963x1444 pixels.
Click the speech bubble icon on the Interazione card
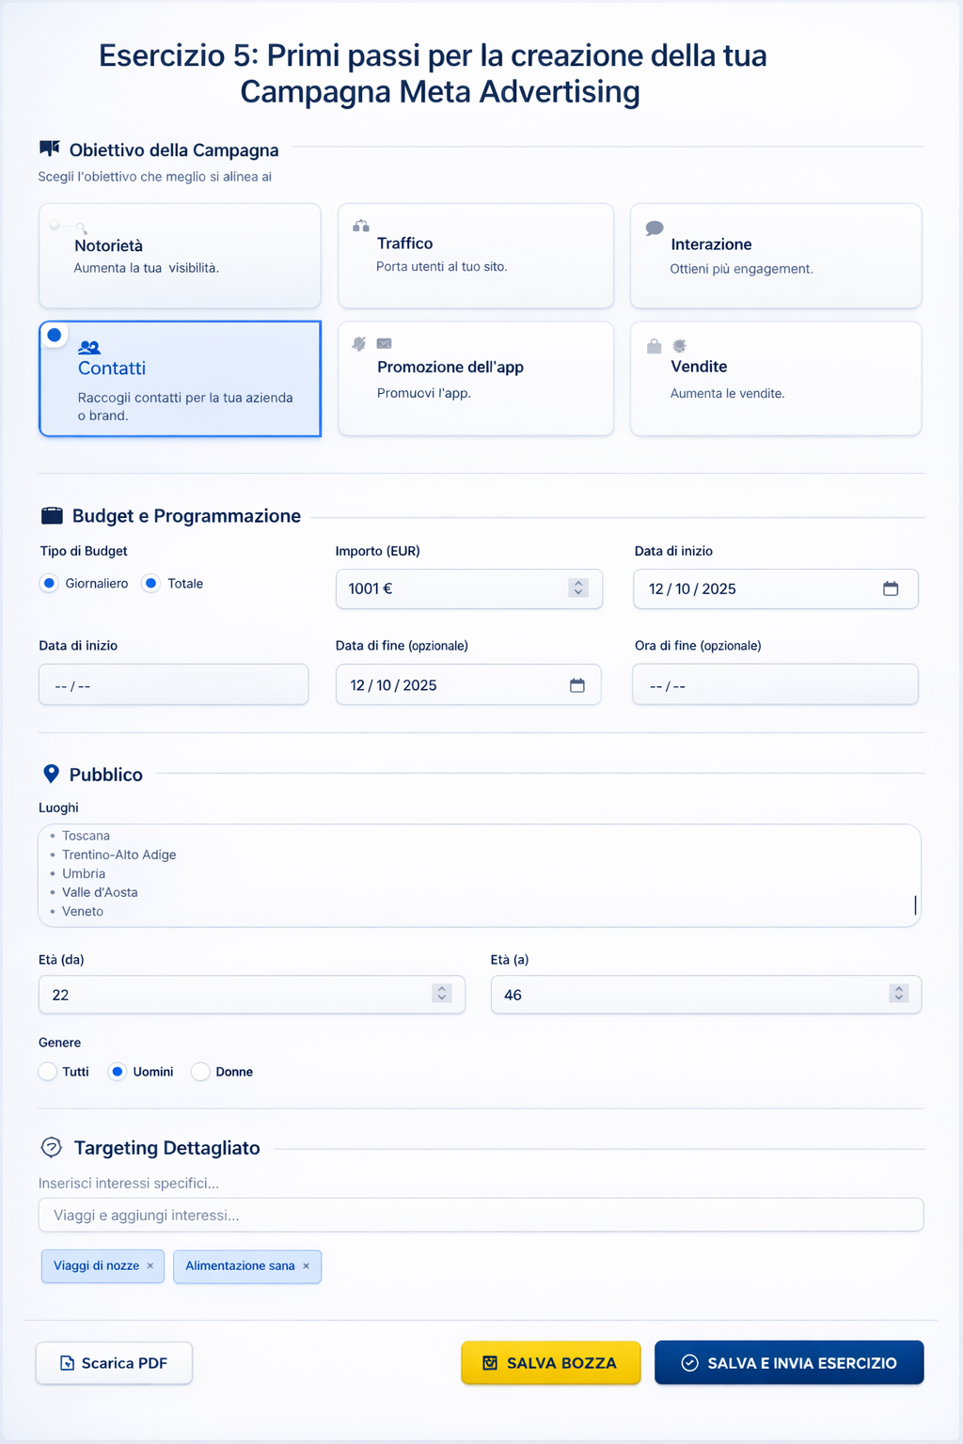655,228
